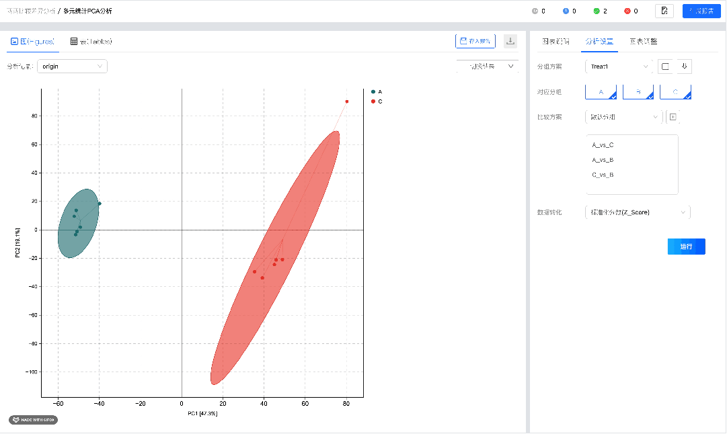Click the square icon beside the Treat1 dropdown

pos(665,67)
